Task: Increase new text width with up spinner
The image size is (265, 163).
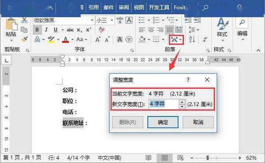Action: [x=182, y=102]
